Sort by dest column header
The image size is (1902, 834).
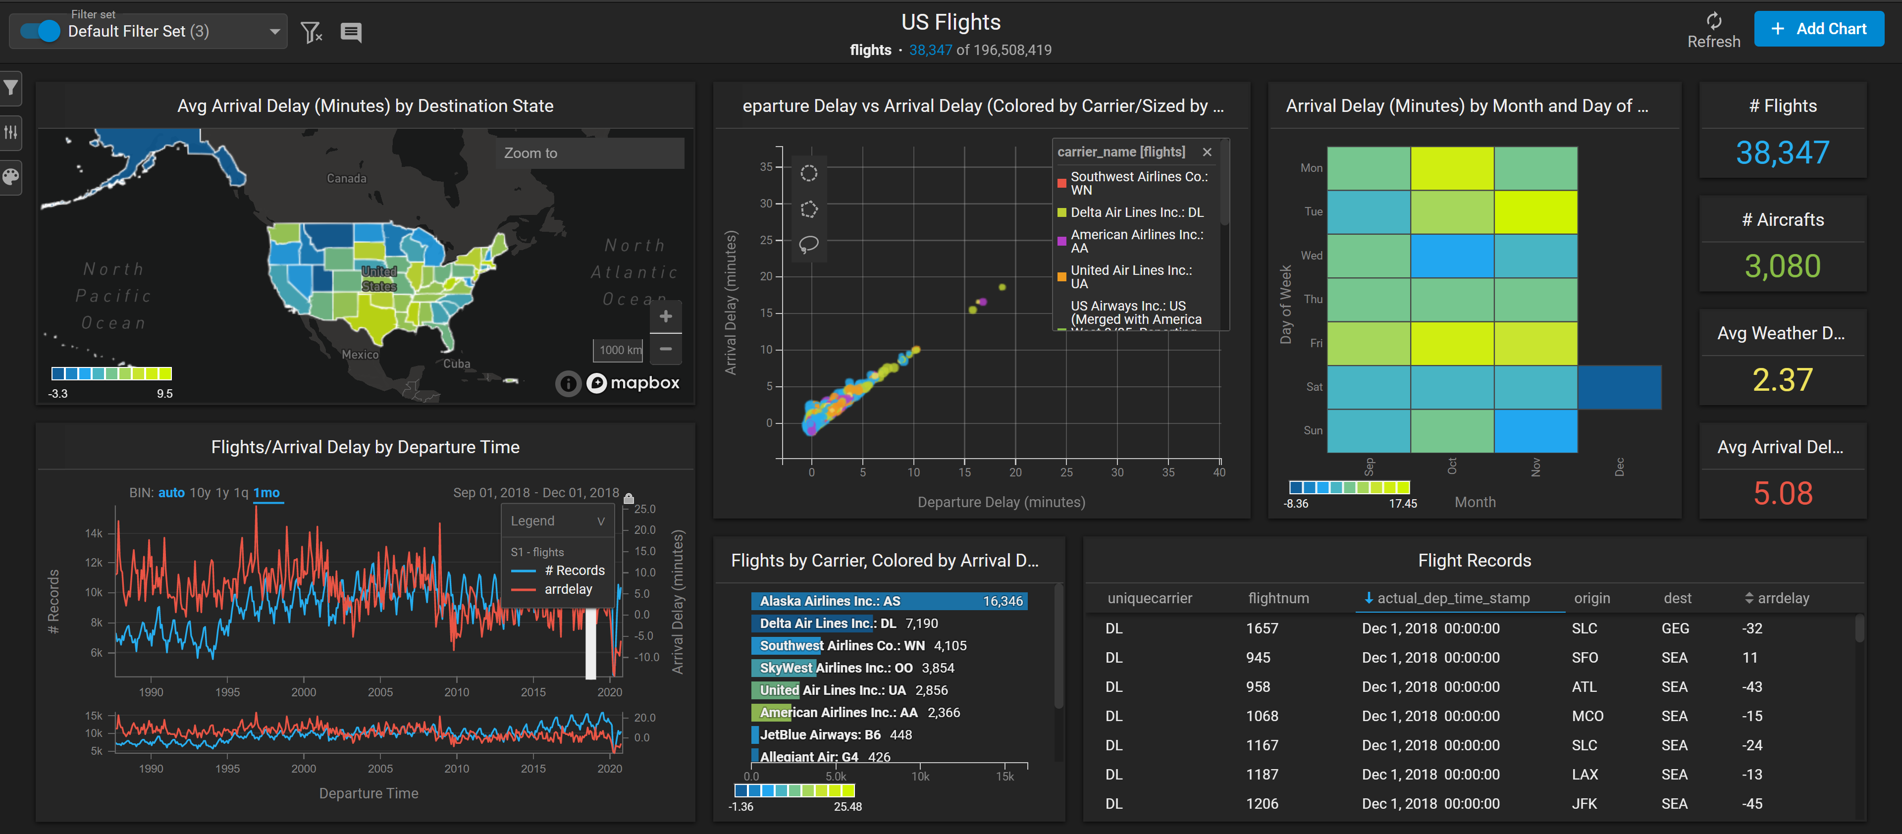coord(1677,599)
